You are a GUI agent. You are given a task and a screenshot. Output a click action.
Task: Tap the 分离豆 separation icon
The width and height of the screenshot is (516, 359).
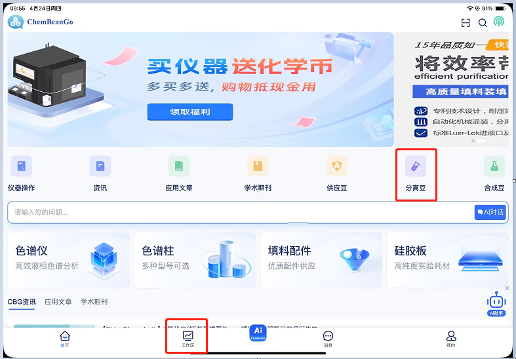point(415,167)
